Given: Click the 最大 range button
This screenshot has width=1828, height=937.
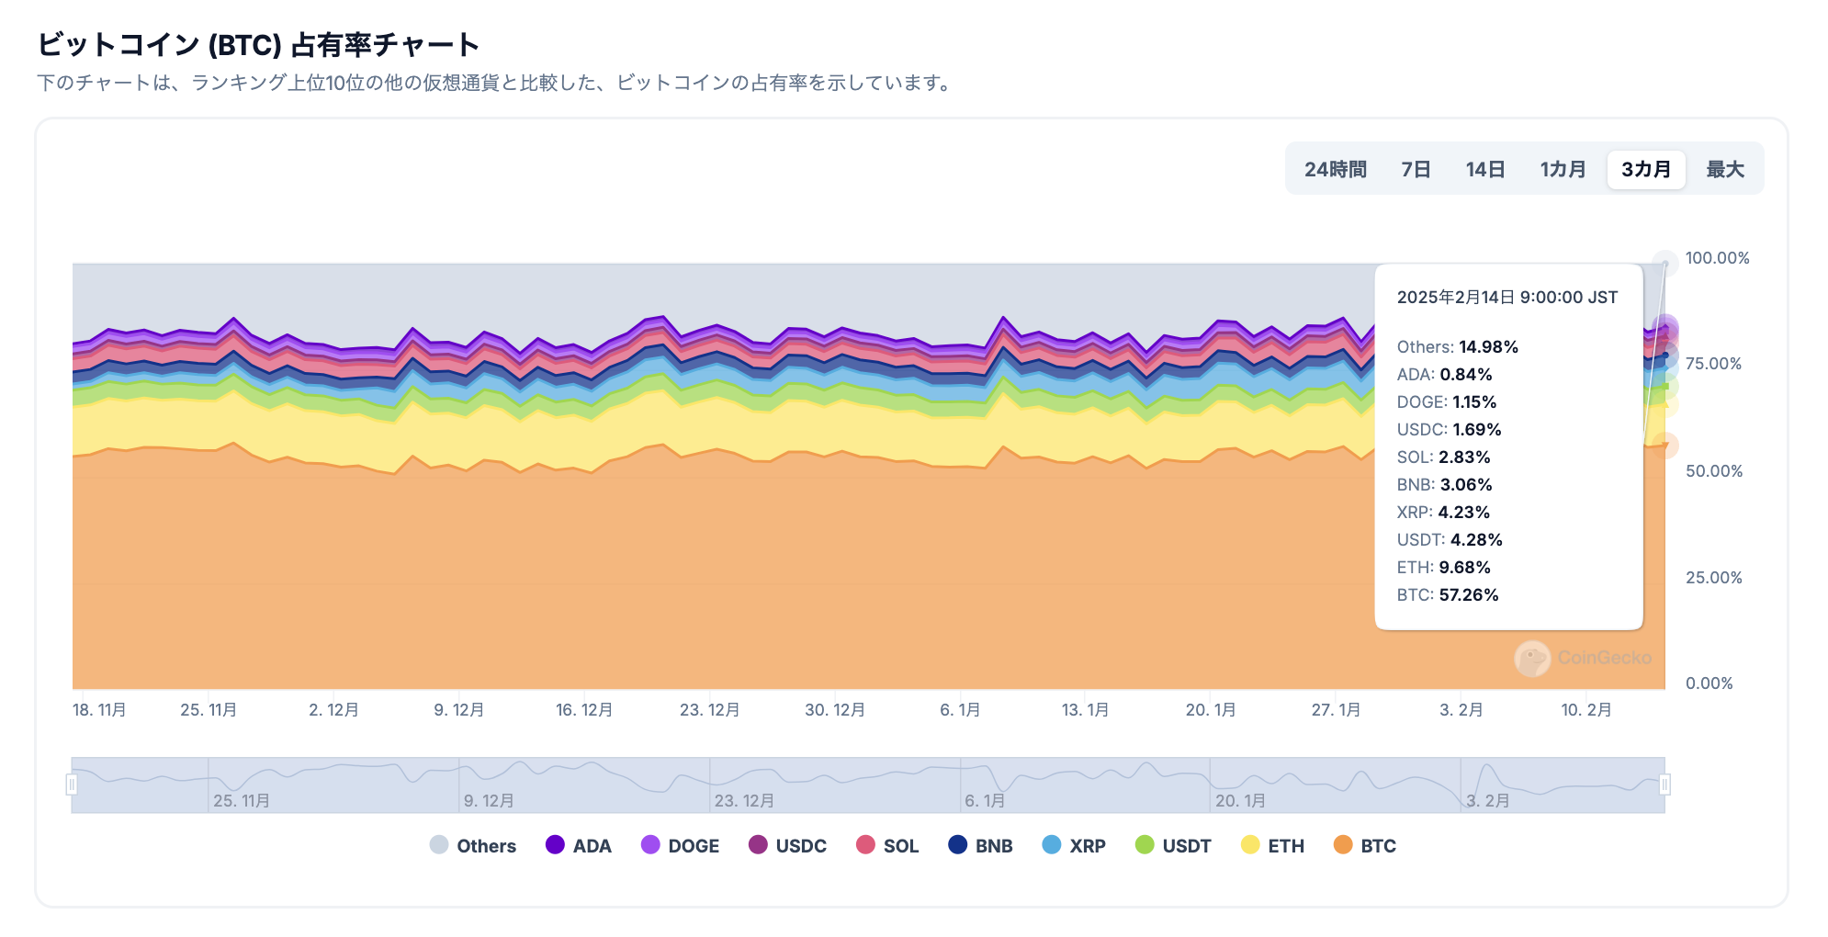Looking at the screenshot, I should pyautogui.click(x=1724, y=169).
